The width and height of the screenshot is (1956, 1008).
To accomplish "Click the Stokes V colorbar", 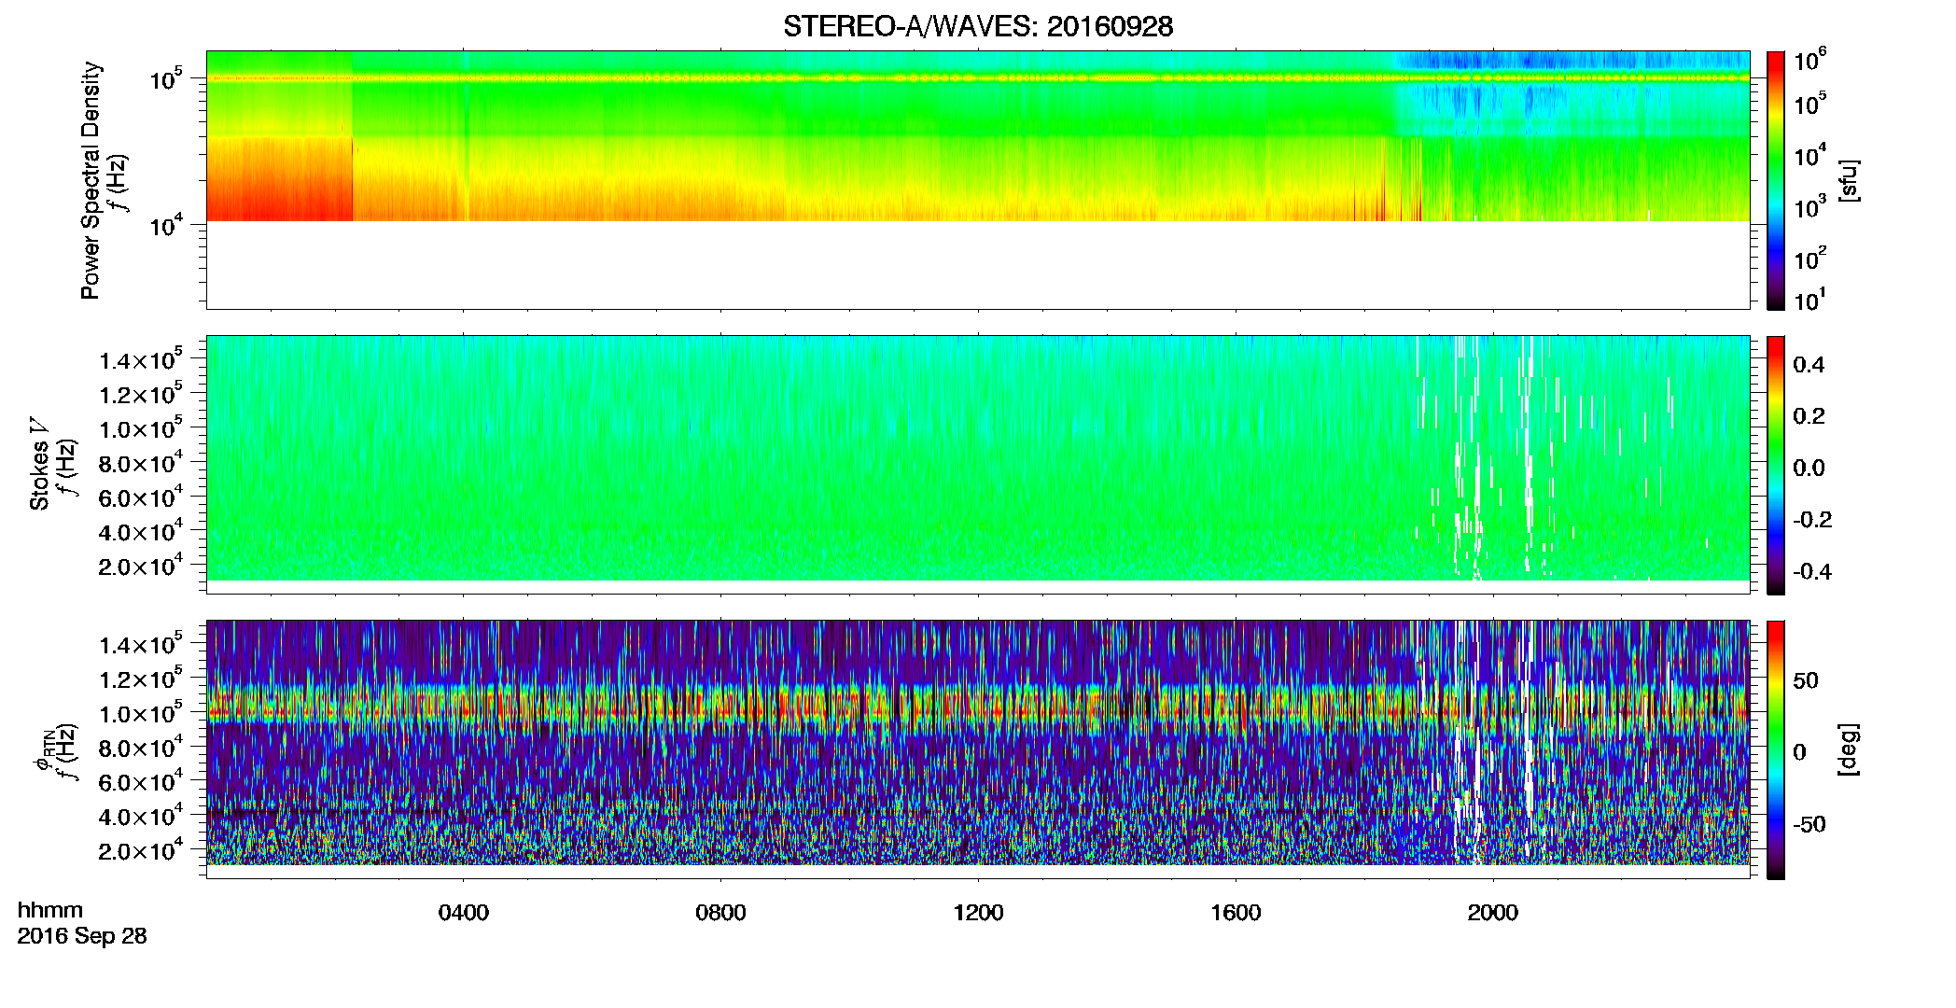I will pos(1775,465).
